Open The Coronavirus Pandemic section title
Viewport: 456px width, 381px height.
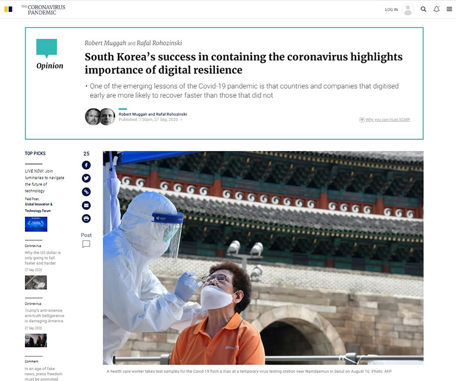[x=43, y=10]
